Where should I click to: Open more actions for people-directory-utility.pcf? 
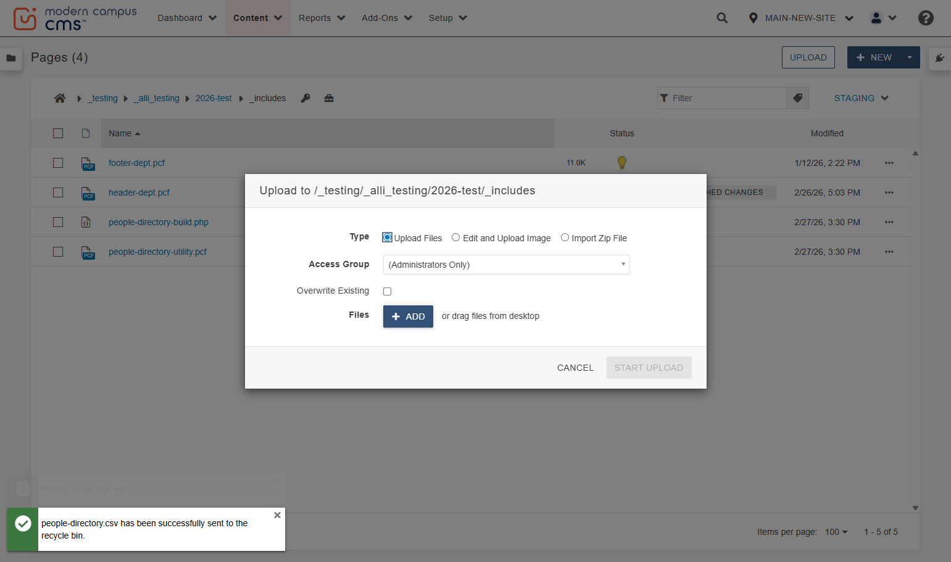pyautogui.click(x=889, y=252)
